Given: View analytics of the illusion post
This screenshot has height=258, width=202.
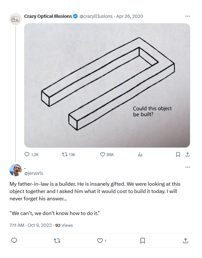Looking at the screenshot, I should pyautogui.click(x=140, y=154).
